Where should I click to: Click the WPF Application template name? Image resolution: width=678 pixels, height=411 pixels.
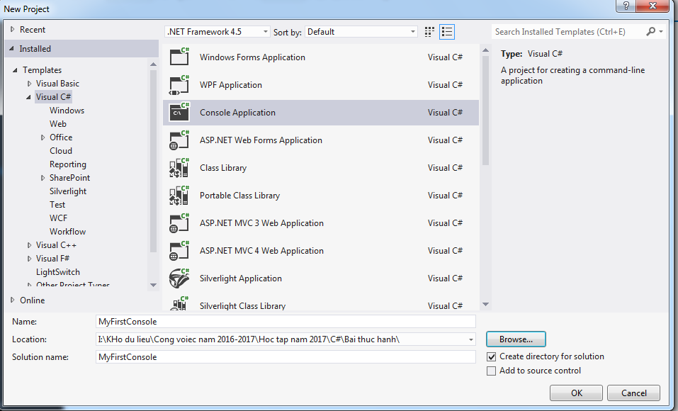(x=231, y=85)
